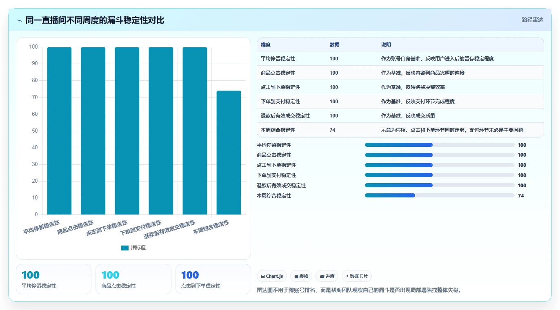The image size is (560, 310).
Task: Click the shorter 本周综合稳定性 bar in the chart
Action: (229, 153)
